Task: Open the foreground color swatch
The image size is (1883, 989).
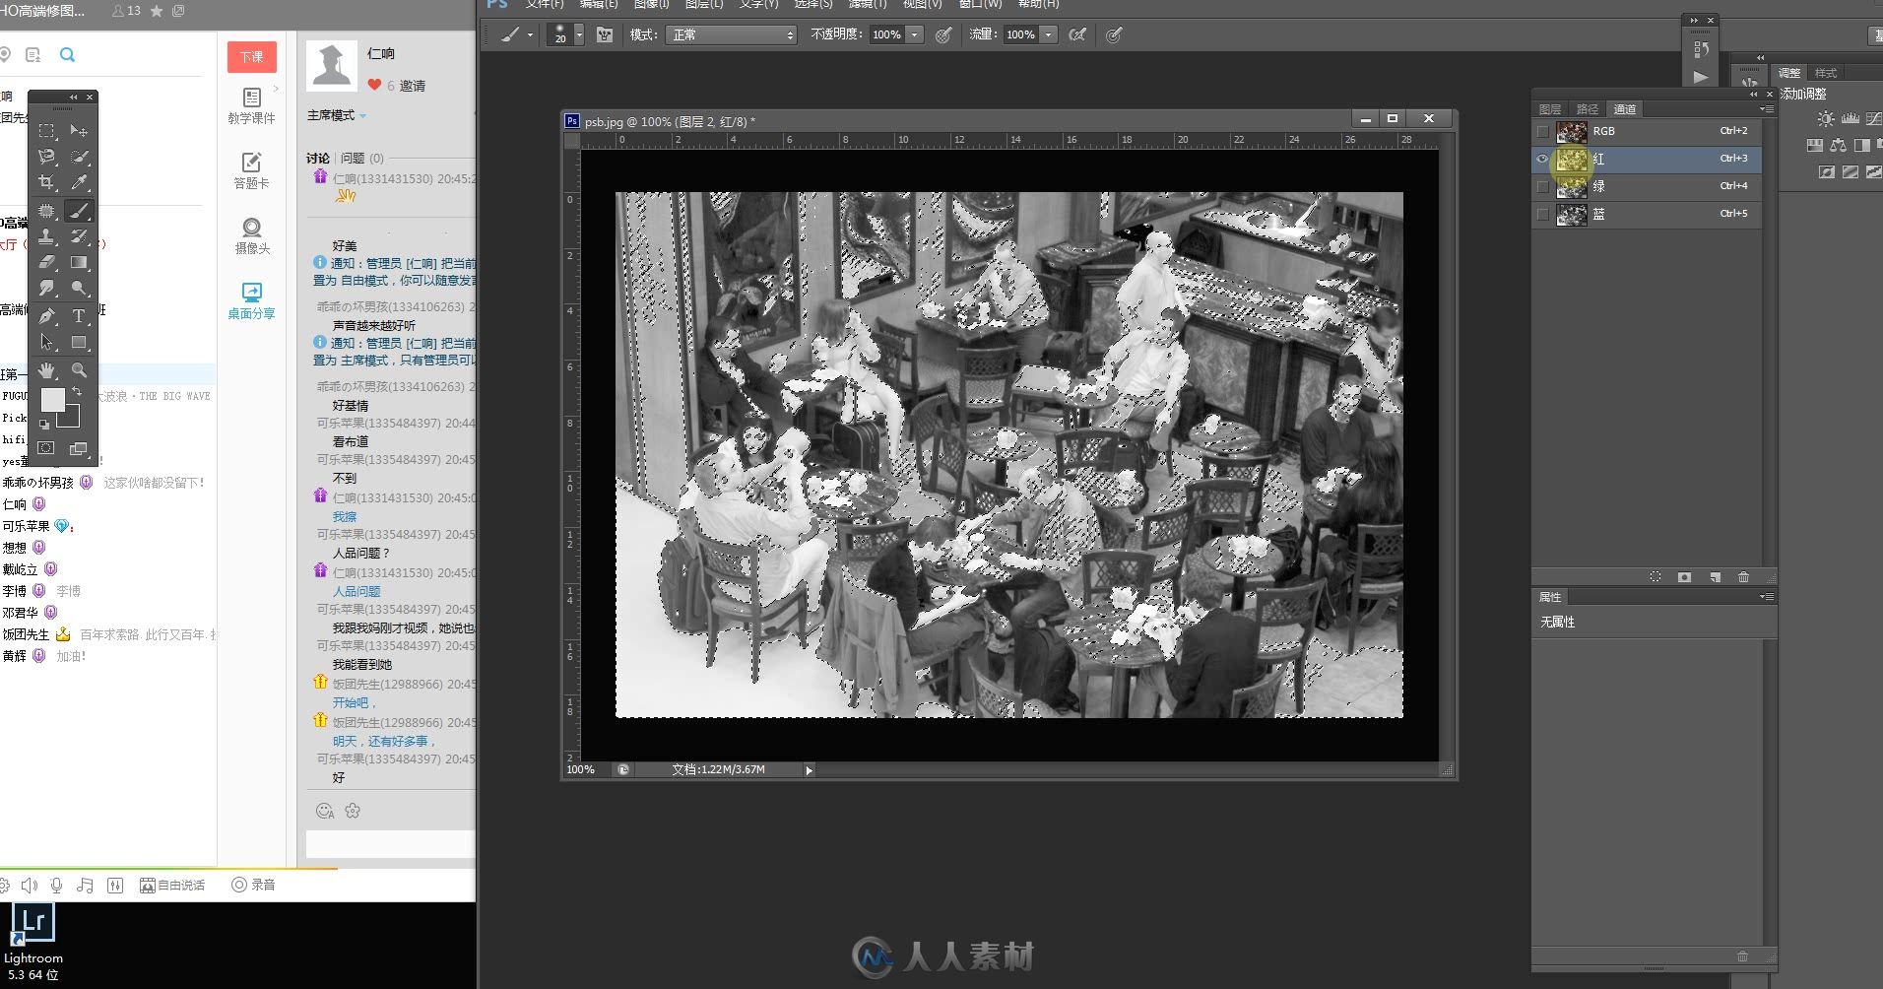Action: click(x=52, y=399)
